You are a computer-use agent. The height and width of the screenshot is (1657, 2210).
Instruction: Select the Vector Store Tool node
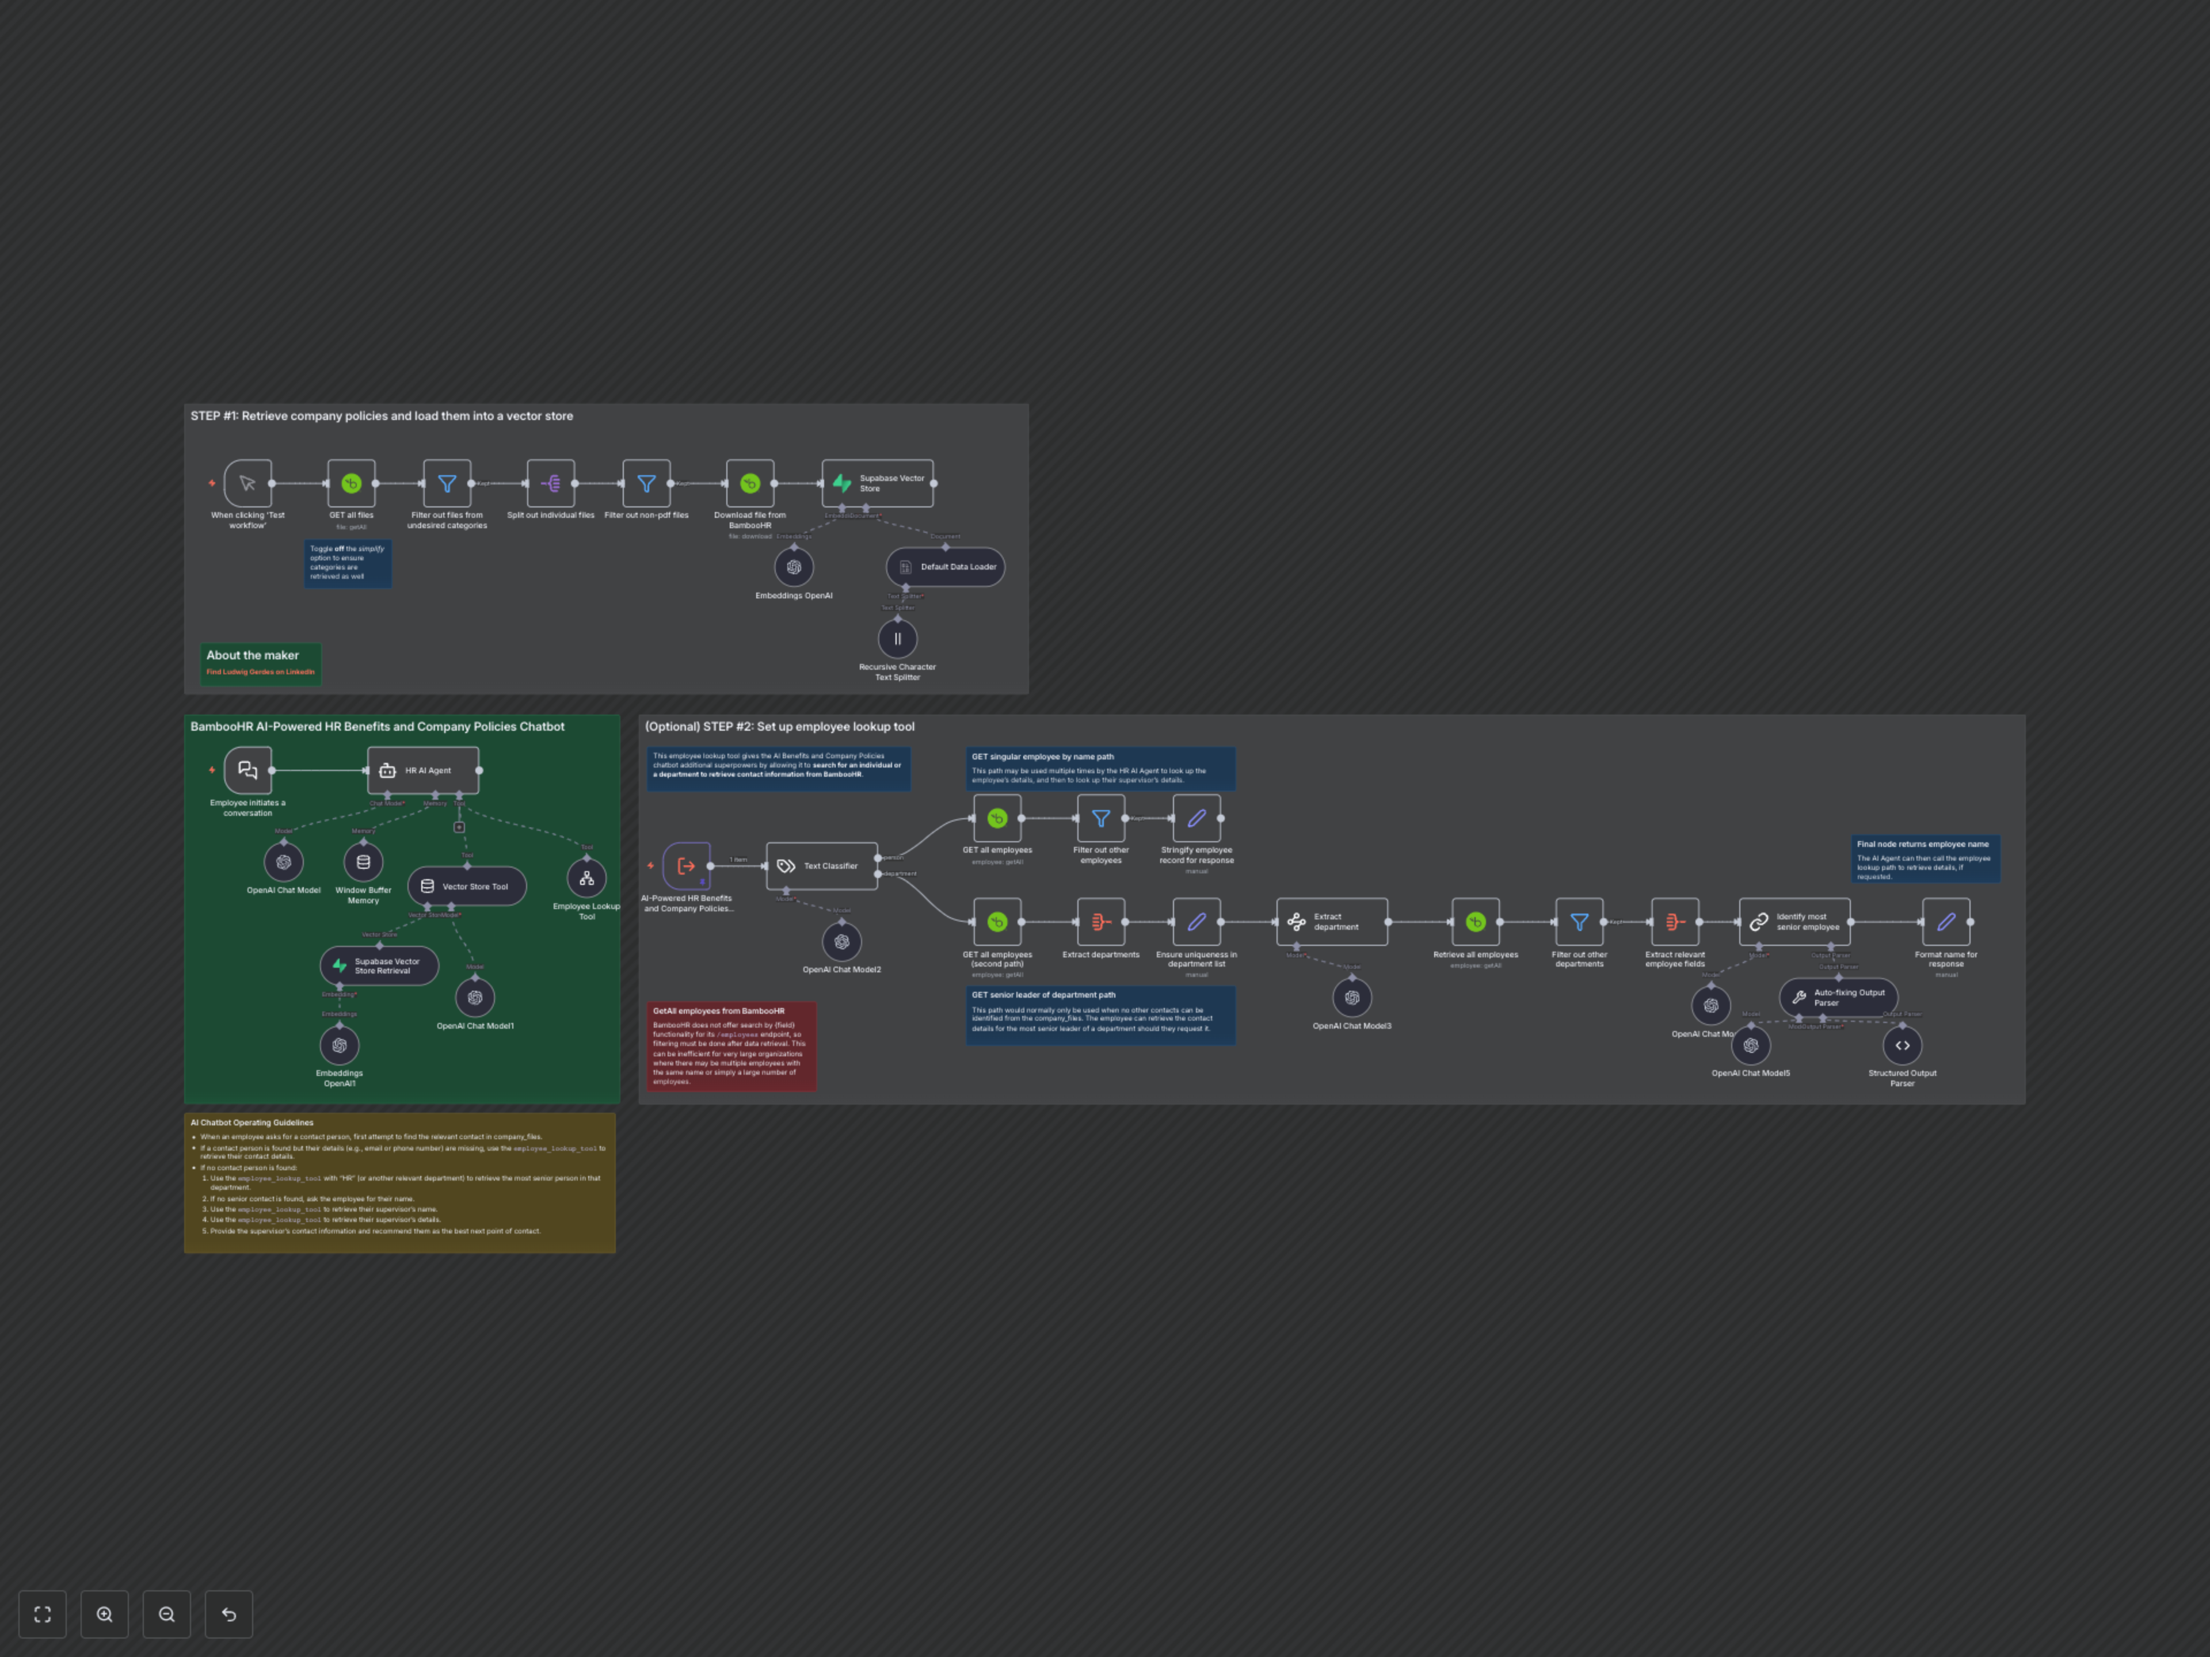pyautogui.click(x=467, y=886)
